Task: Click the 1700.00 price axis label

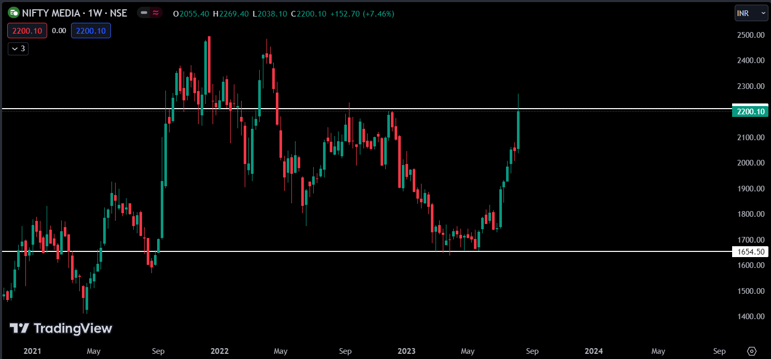Action: point(751,240)
